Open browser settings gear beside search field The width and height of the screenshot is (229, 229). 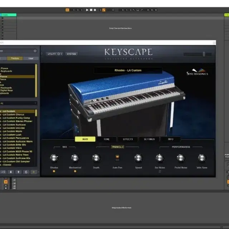(x=35, y=51)
